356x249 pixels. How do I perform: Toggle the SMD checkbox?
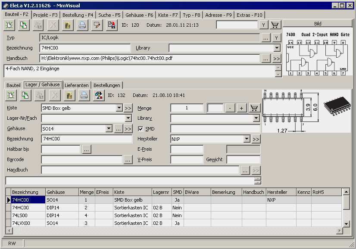(140, 129)
